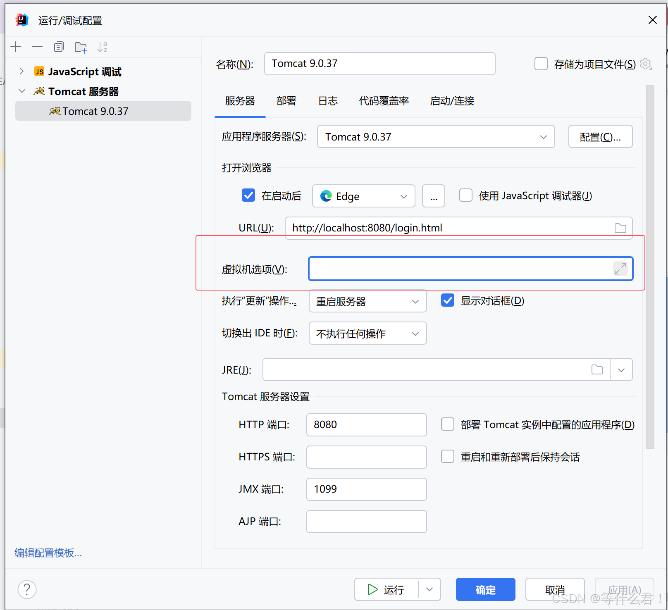Select Tomcat 9.0.37 in the configuration tree
The height and width of the screenshot is (610, 668).
tap(103, 111)
